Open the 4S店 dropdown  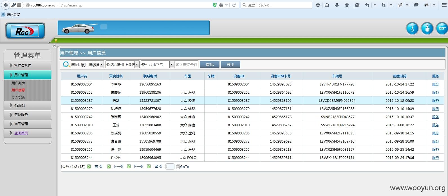(x=122, y=64)
